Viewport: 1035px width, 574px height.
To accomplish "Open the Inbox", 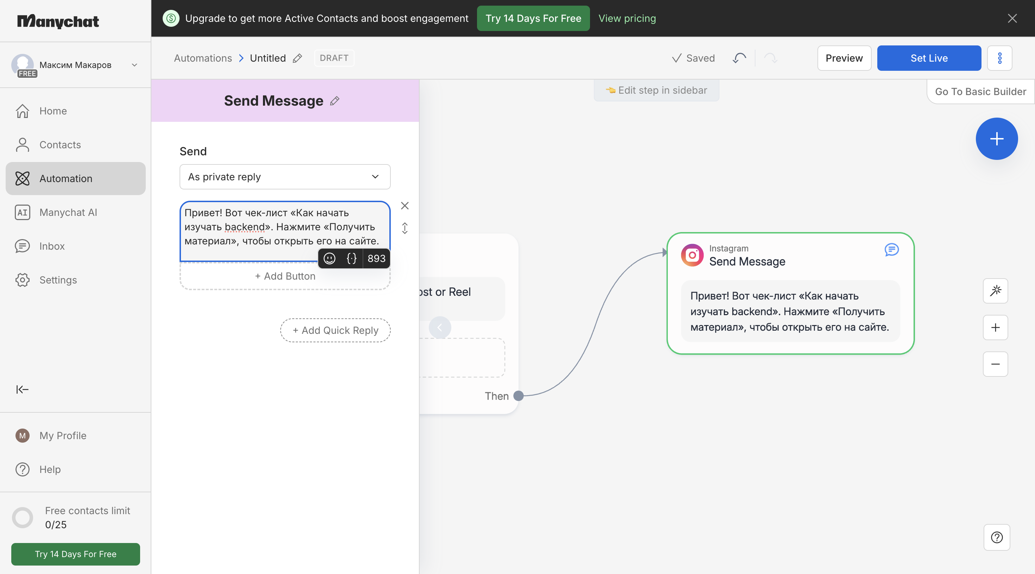I will [76, 246].
